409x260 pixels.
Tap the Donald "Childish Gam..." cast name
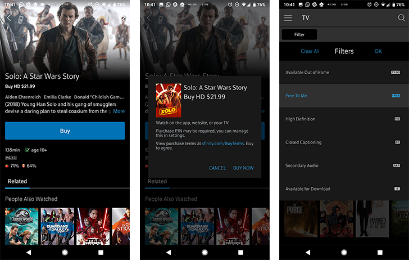(99, 97)
